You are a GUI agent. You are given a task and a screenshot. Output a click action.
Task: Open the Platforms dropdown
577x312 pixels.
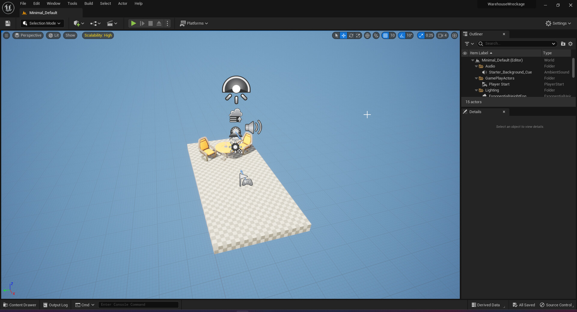point(194,23)
